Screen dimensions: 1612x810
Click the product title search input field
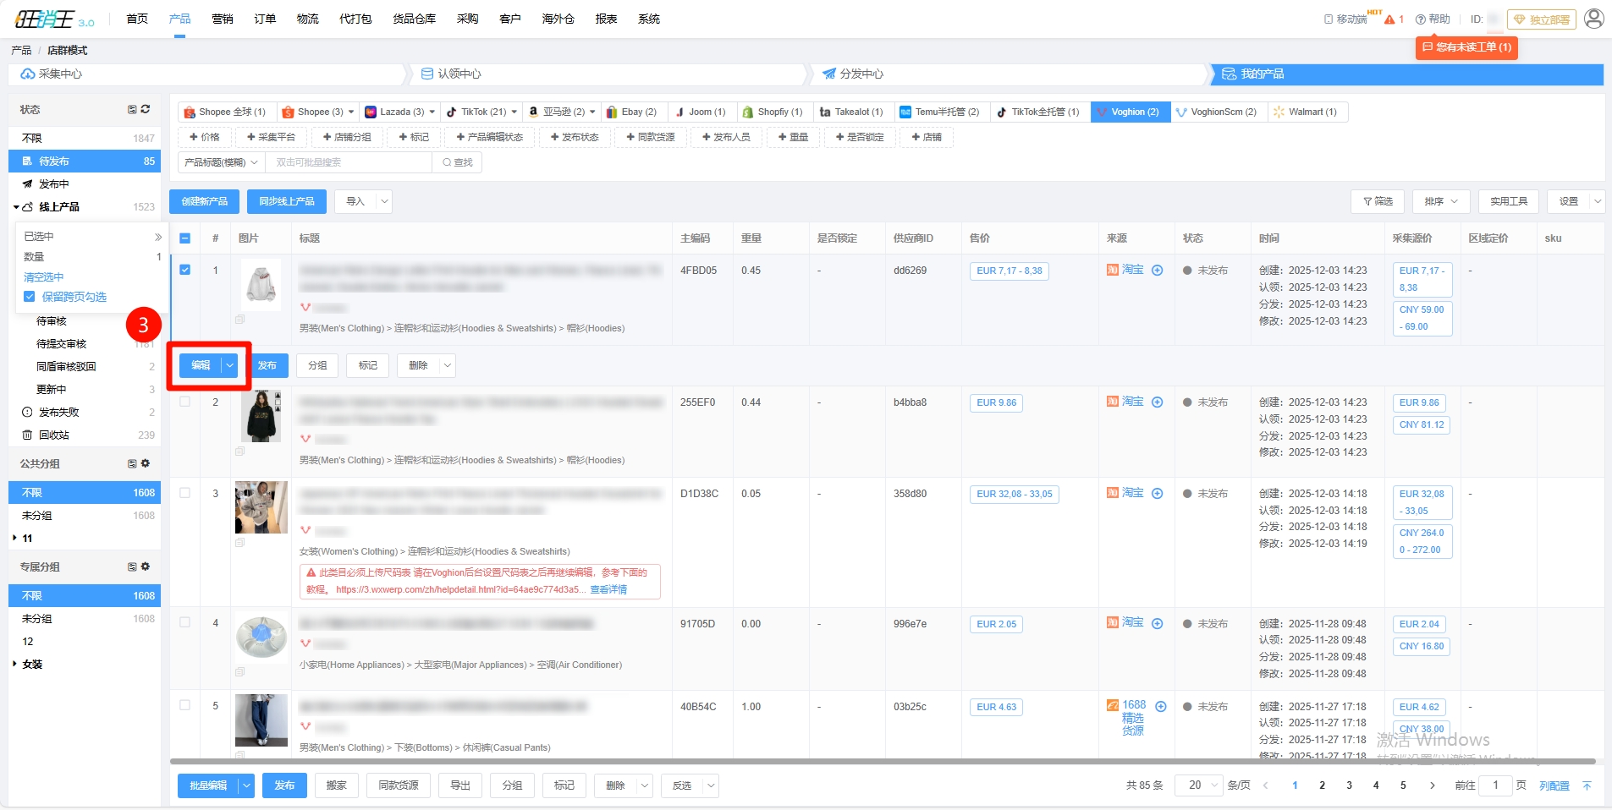coord(349,162)
